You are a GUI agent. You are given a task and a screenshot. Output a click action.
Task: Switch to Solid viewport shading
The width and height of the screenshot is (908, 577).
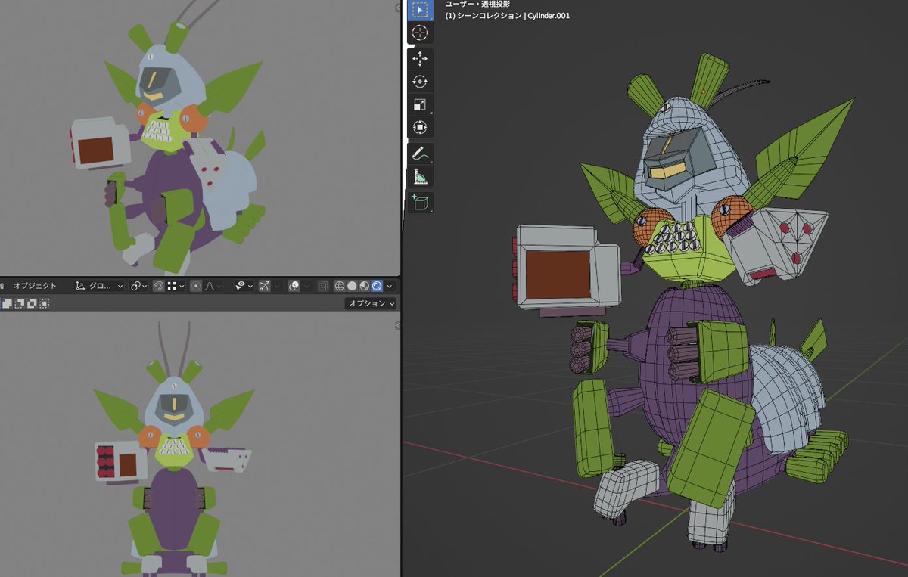(x=352, y=286)
